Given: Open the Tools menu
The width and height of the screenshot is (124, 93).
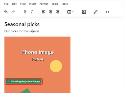Looking at the screenshot, I should click(55, 4).
